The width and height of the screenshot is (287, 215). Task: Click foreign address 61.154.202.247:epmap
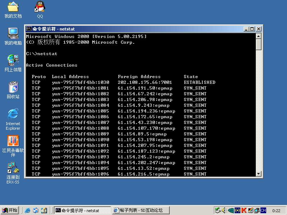tap(146, 163)
